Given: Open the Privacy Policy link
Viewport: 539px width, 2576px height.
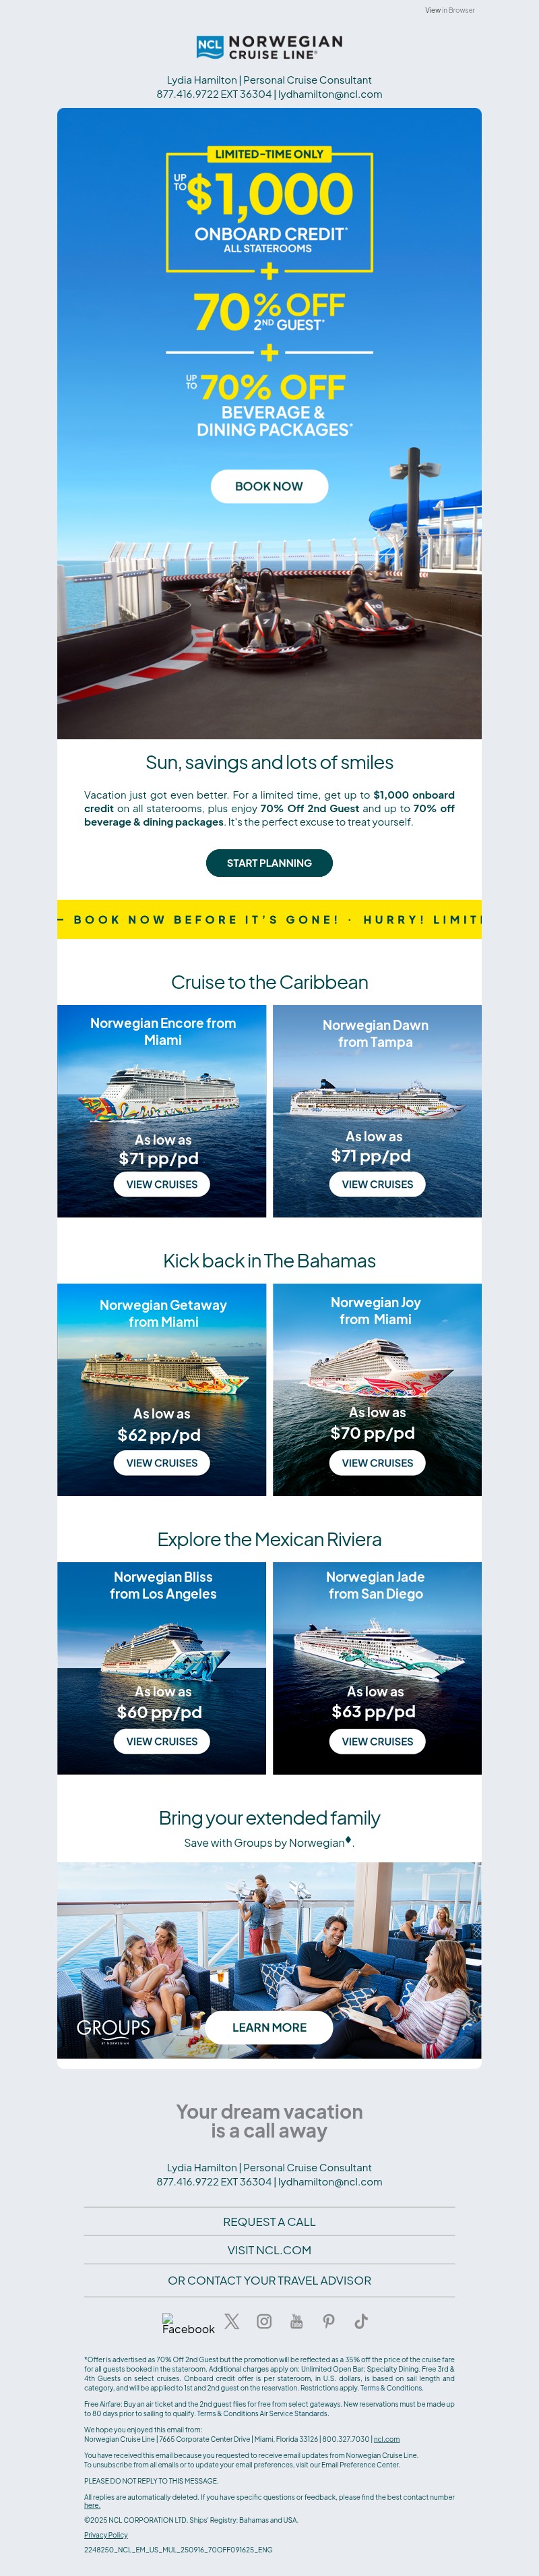Looking at the screenshot, I should pos(106,2535).
